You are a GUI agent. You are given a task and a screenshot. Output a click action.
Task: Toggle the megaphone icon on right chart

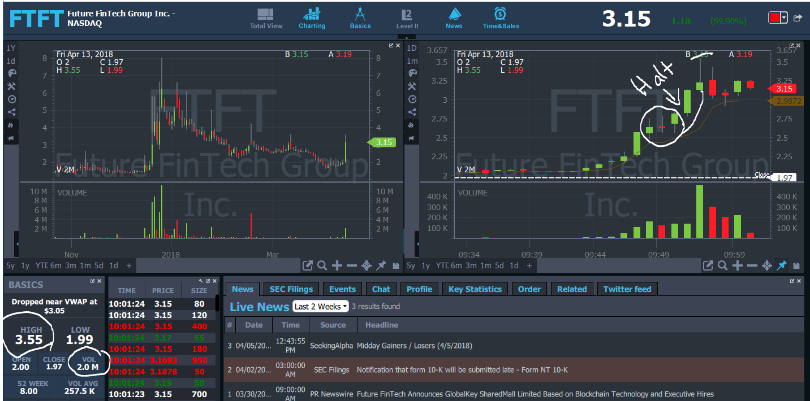pyautogui.click(x=412, y=138)
